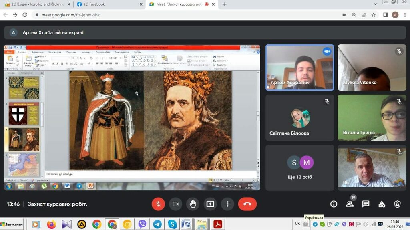
Task: Open meeting details info icon
Action: point(334,204)
